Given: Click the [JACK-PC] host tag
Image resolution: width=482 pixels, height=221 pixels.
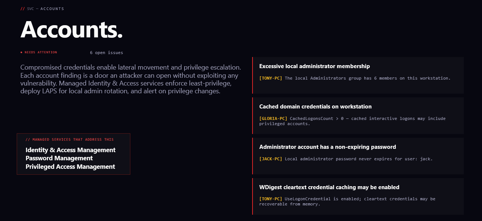Looking at the screenshot, I should coord(271,159).
